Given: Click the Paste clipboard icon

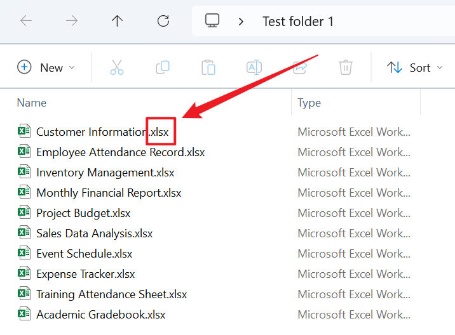Looking at the screenshot, I should 208,67.
